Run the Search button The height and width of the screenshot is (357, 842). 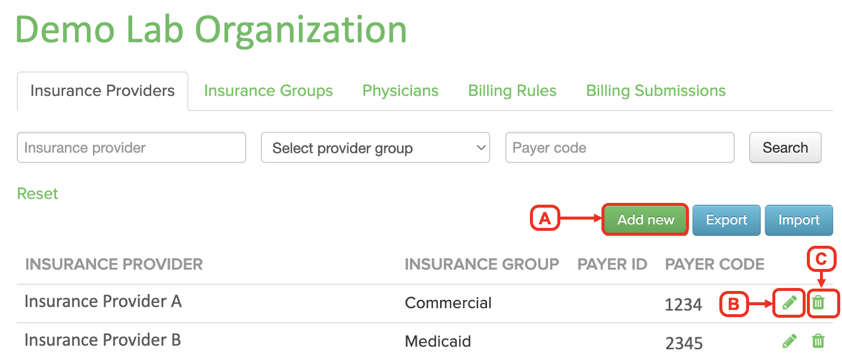click(785, 148)
